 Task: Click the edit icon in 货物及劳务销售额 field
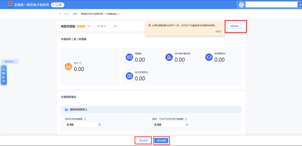pos(100,124)
